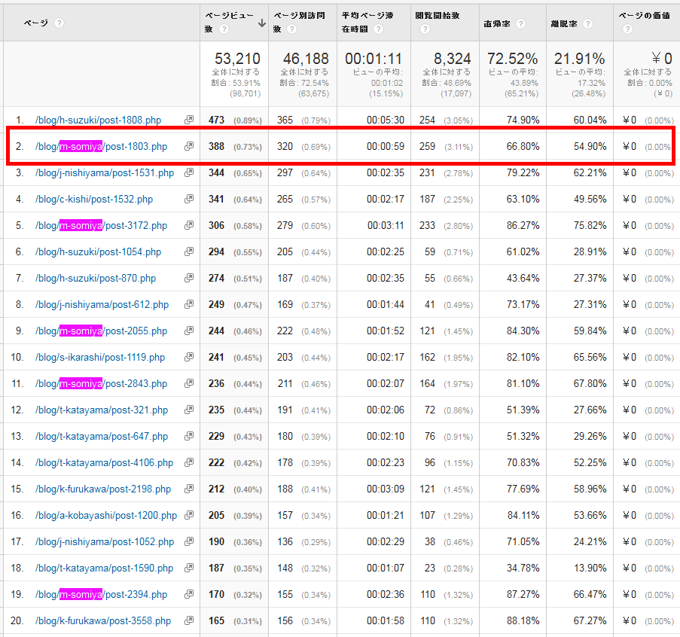The image size is (680, 637).
Task: Open external link icon for s-ikarashi post-1119.php
Action: pyautogui.click(x=188, y=358)
